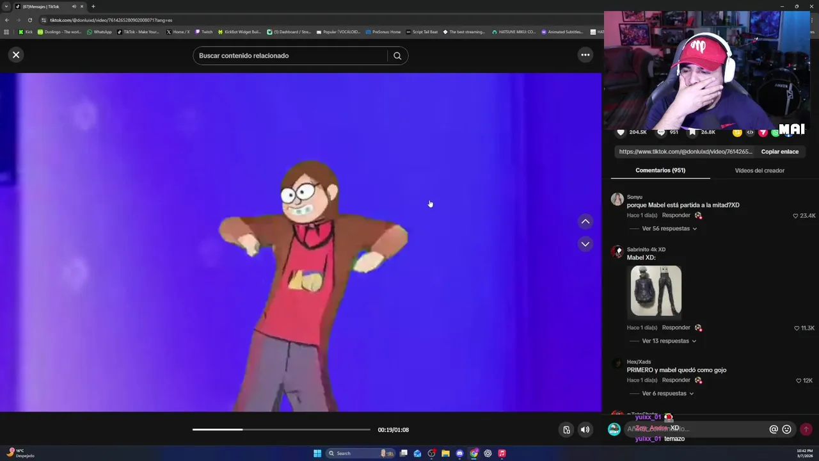Switch to Videos del creador tab
This screenshot has width=819, height=461.
pos(759,170)
